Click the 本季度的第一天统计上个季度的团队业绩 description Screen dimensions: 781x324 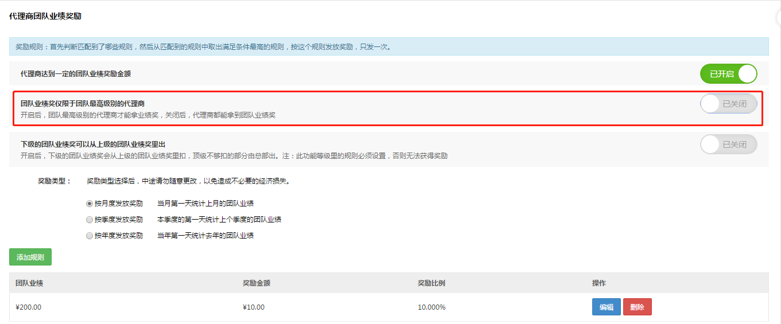coord(219,220)
